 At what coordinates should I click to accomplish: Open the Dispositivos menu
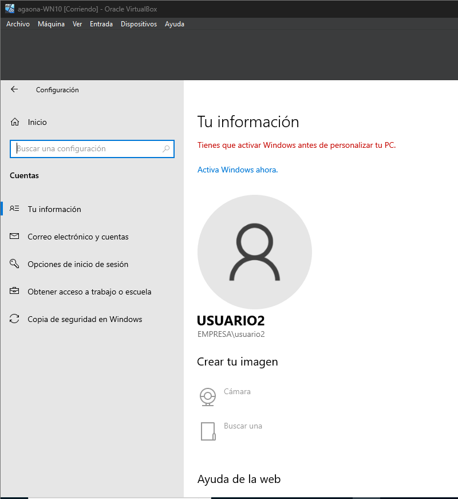[x=139, y=24]
